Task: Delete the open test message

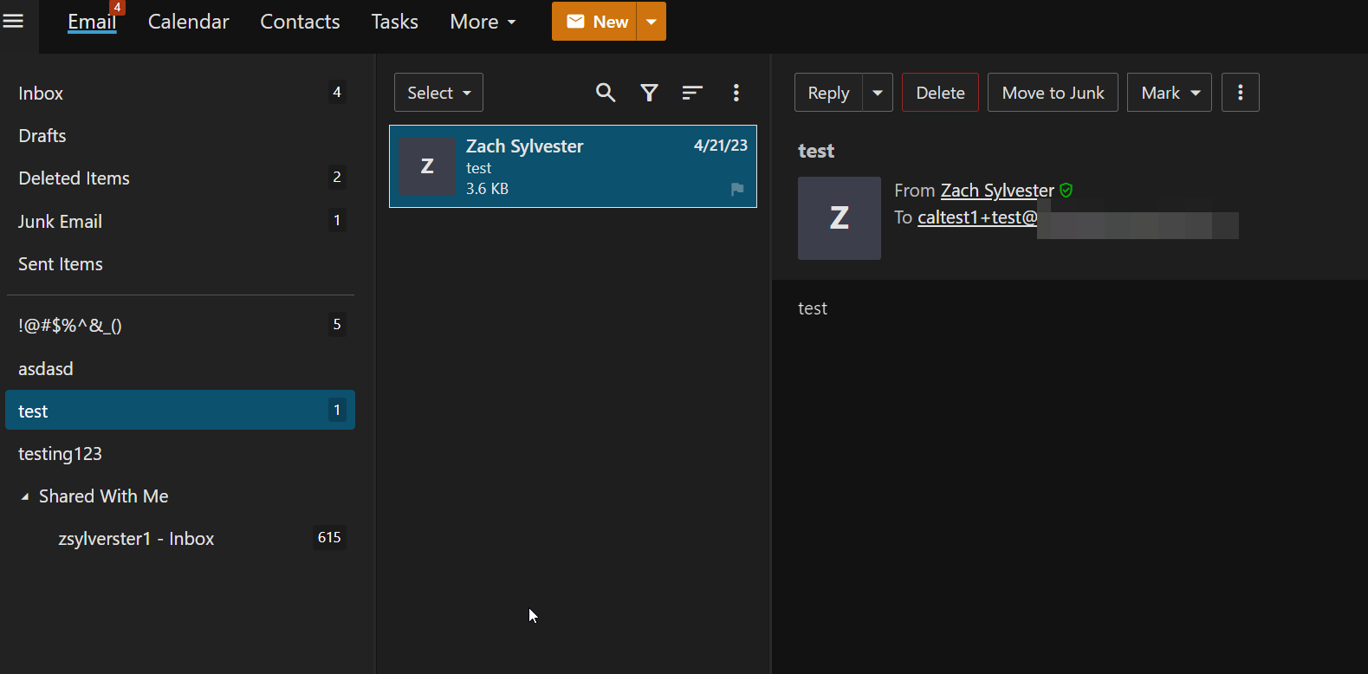Action: (940, 93)
